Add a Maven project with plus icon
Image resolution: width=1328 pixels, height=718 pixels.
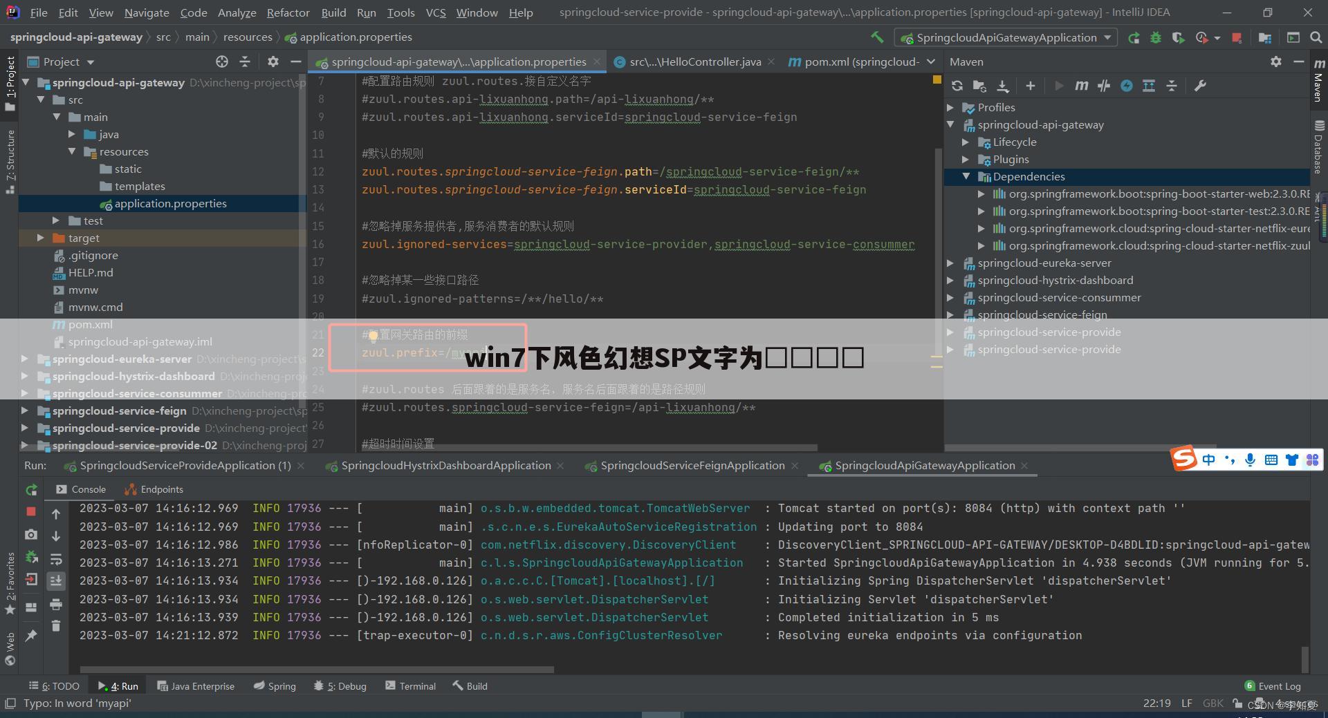click(x=1031, y=86)
